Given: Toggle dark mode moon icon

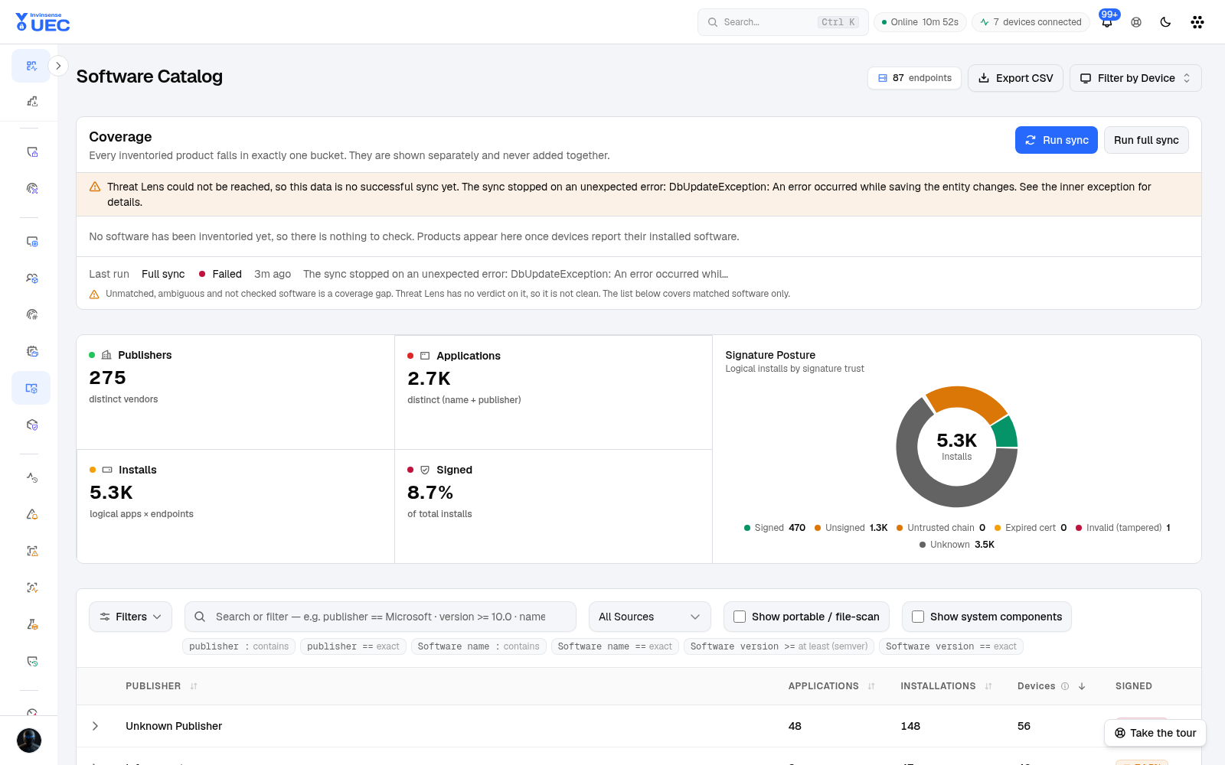Looking at the screenshot, I should click(x=1165, y=22).
